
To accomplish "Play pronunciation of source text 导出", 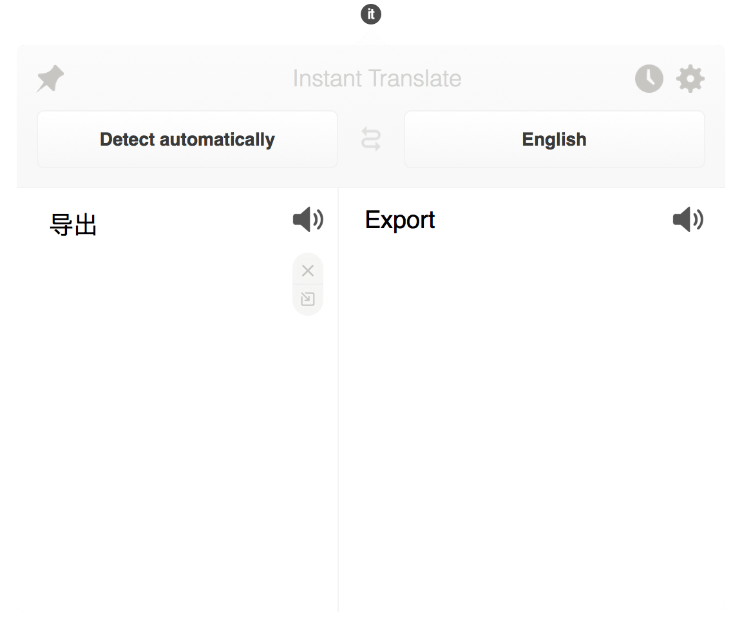I will point(308,219).
